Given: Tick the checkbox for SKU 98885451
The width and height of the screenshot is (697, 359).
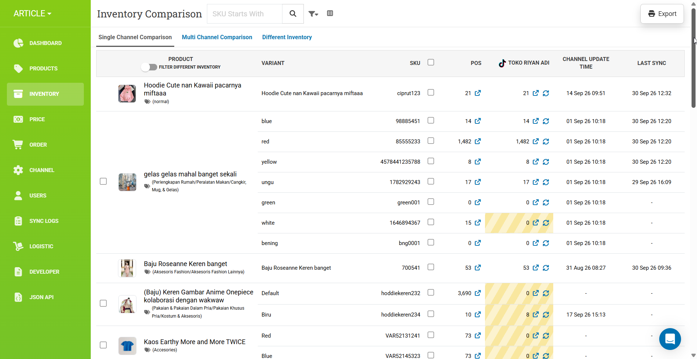Looking at the screenshot, I should pyautogui.click(x=431, y=121).
